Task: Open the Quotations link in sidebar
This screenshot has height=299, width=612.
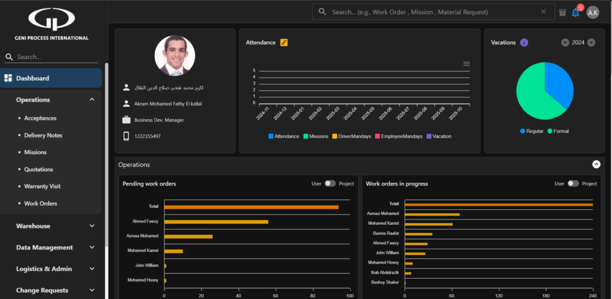Action: pyautogui.click(x=38, y=169)
